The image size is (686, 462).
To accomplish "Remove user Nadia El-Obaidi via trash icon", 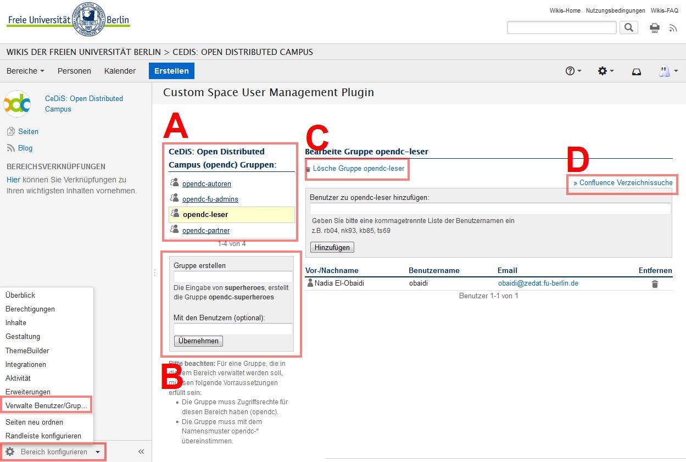I will click(655, 284).
